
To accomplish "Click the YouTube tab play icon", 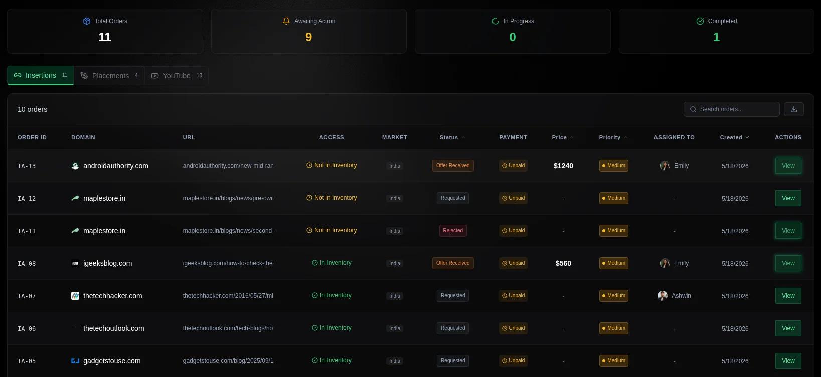I will click(x=155, y=76).
